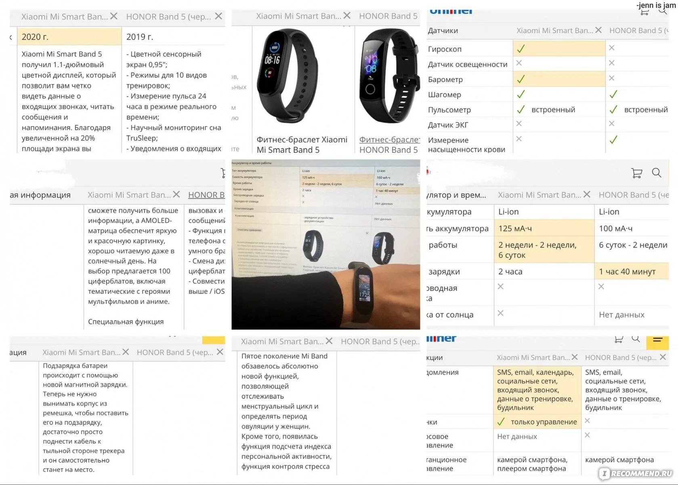Select the 'Специальная функция' heading text

pos(126,322)
